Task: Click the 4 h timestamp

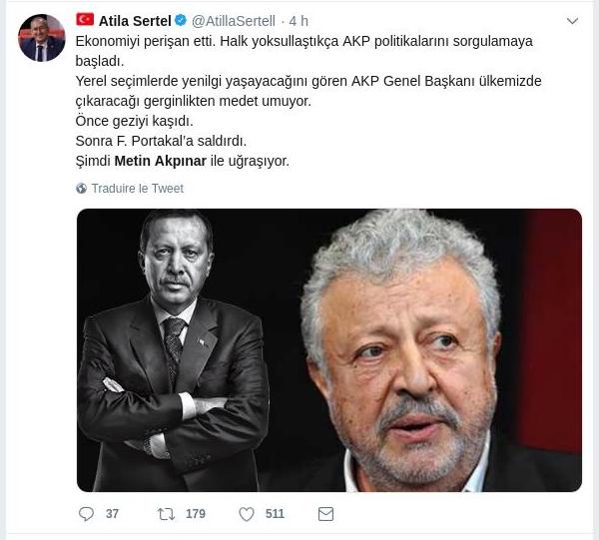Action: (x=299, y=21)
